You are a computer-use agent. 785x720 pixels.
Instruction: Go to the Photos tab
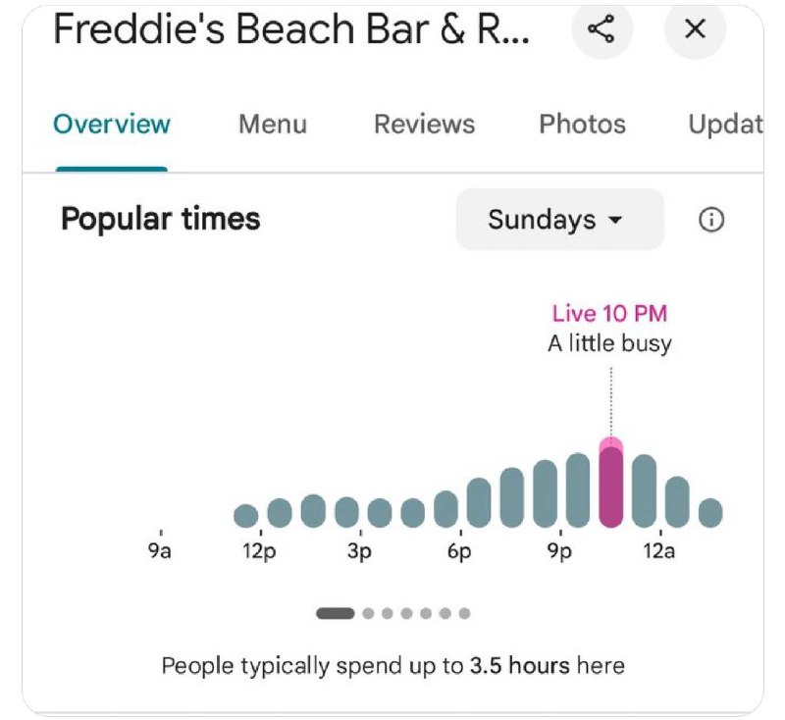point(582,125)
